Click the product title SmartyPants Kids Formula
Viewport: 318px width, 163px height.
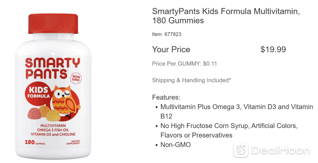tap(226, 16)
